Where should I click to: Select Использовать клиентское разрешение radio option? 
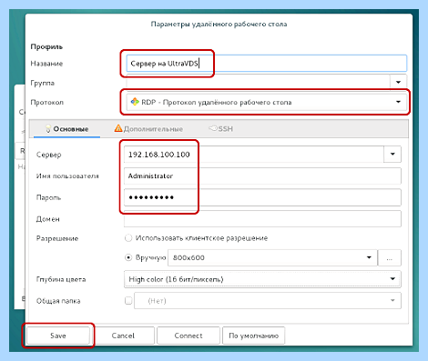click(128, 238)
